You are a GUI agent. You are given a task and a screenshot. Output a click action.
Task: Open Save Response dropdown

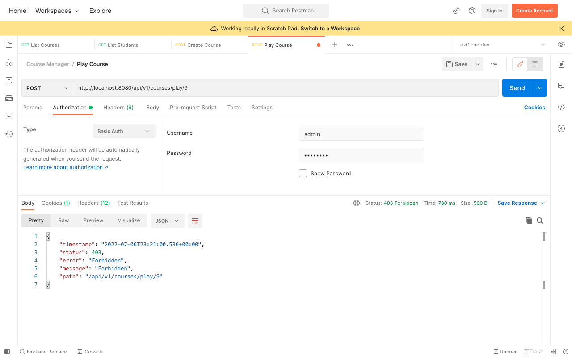point(521,203)
